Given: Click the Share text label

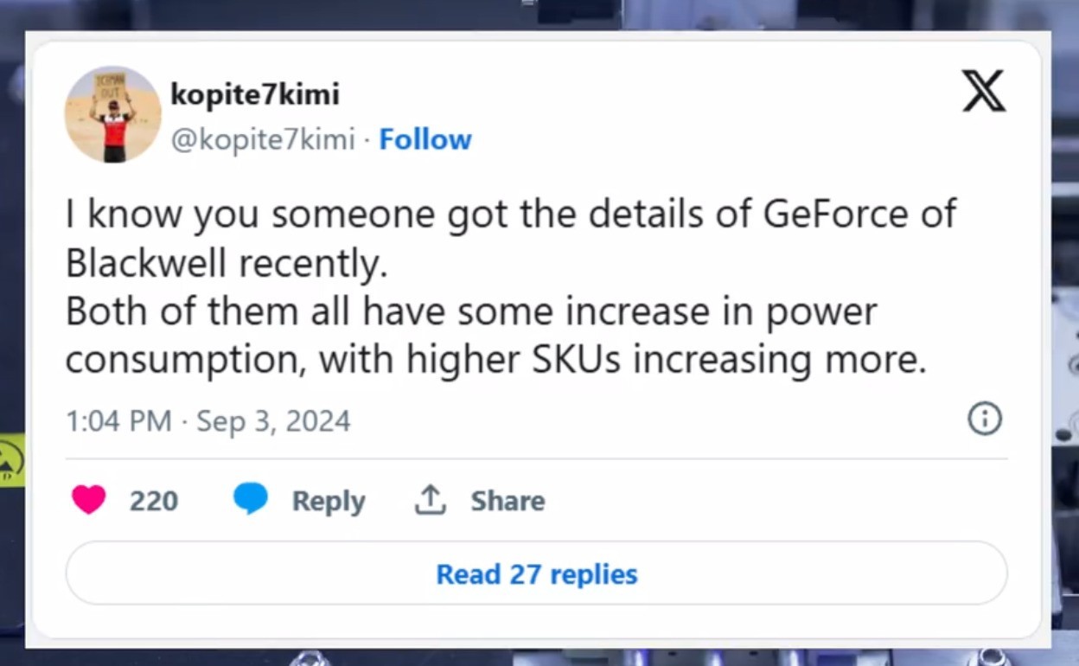Looking at the screenshot, I should [508, 501].
